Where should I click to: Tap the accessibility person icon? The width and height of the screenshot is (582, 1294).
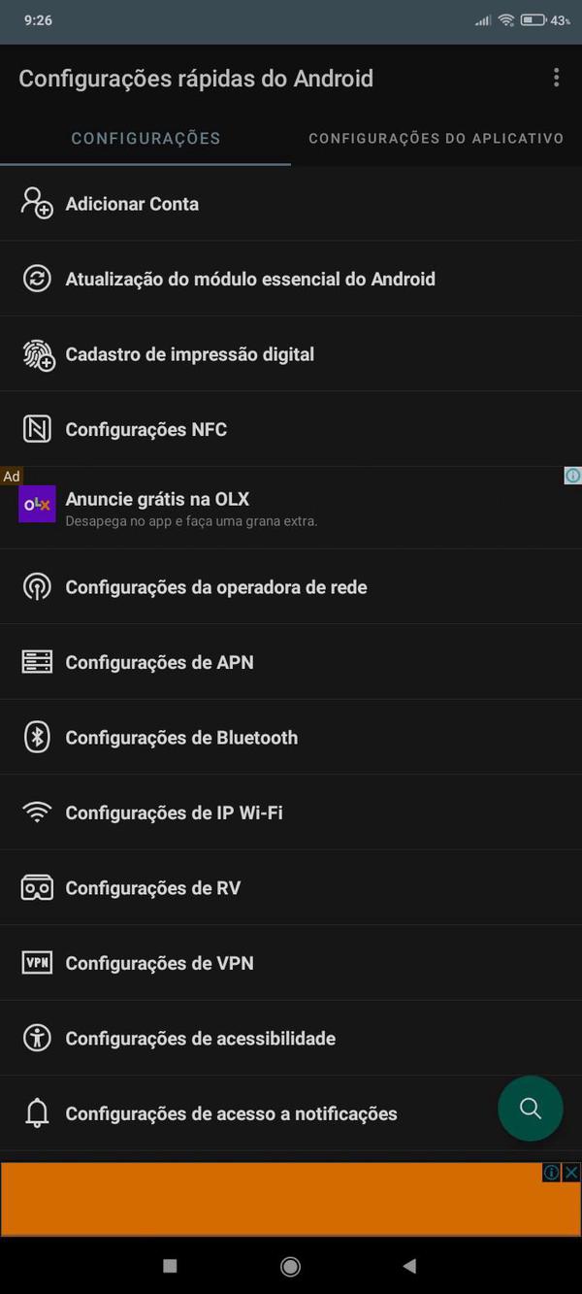point(36,1038)
